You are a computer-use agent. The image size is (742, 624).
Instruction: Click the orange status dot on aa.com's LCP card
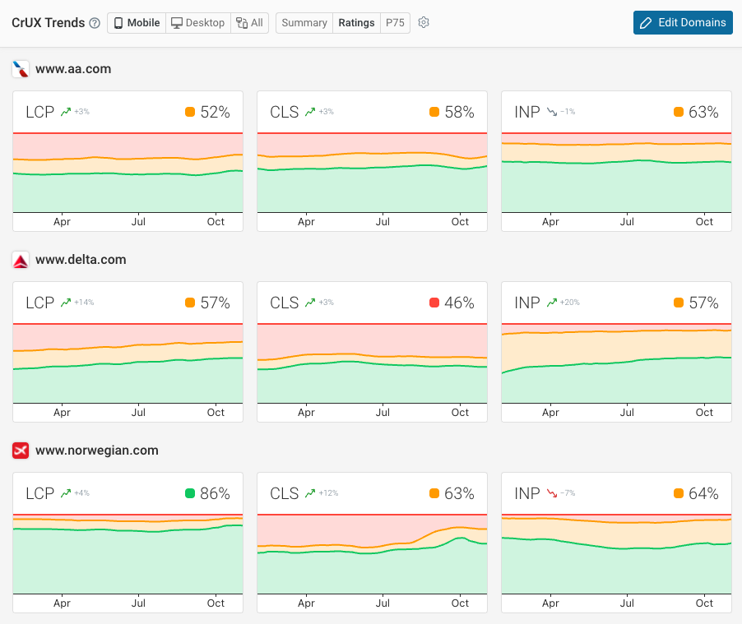click(192, 111)
